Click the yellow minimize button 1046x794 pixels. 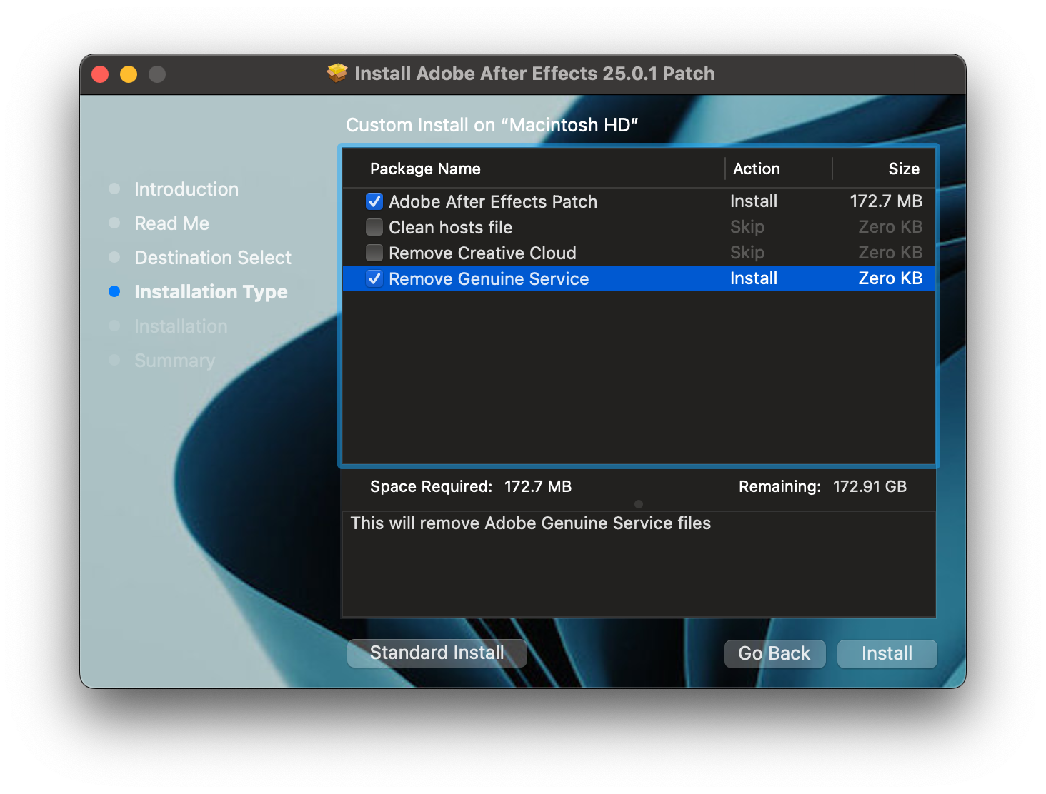pyautogui.click(x=129, y=74)
